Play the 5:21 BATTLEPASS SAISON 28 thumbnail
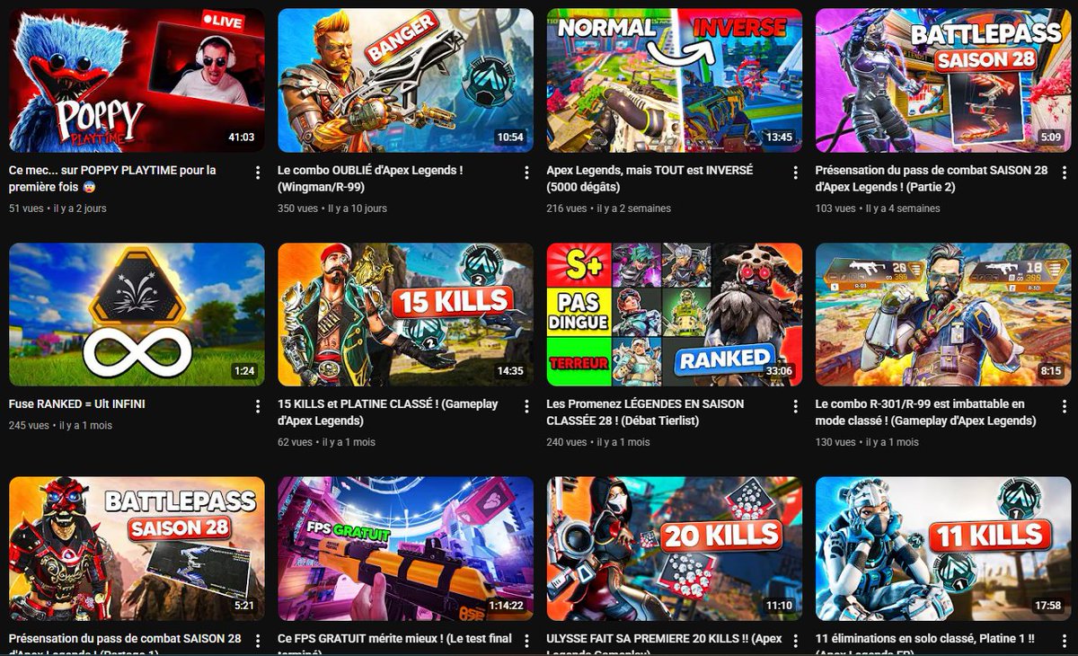This screenshot has height=656, width=1078. (137, 548)
